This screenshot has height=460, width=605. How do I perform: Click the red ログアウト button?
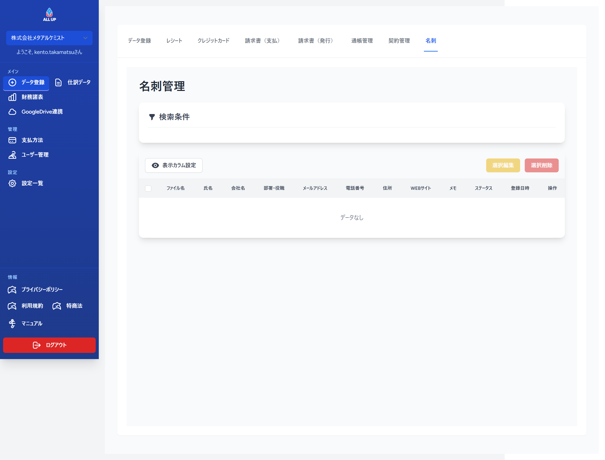[49, 345]
